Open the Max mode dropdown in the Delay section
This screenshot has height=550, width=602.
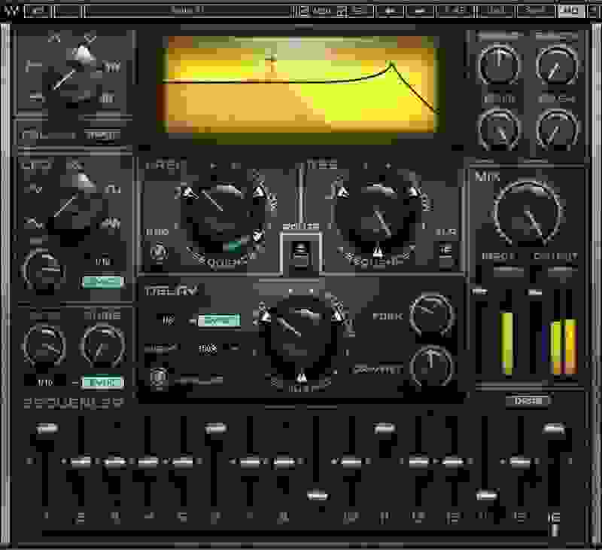(209, 348)
